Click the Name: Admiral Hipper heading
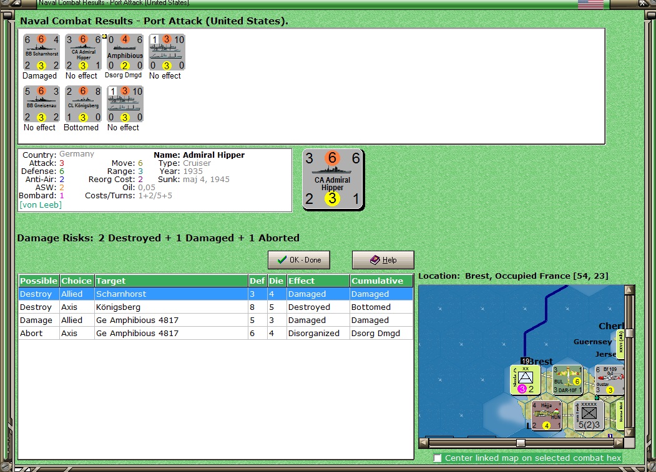 [199, 155]
